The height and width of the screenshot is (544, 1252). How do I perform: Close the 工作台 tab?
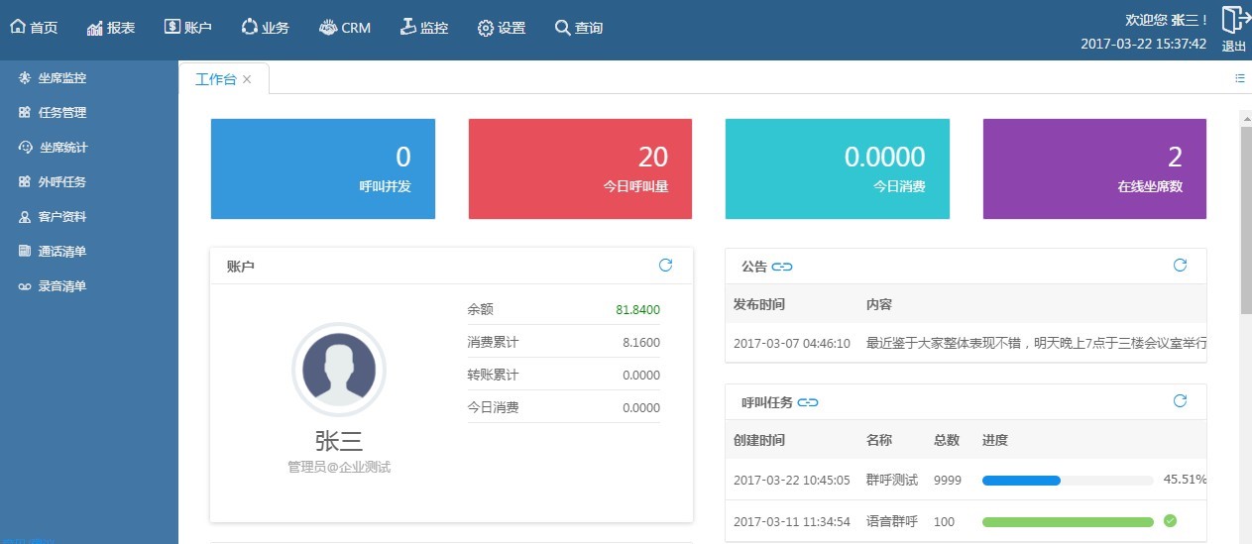pos(247,79)
